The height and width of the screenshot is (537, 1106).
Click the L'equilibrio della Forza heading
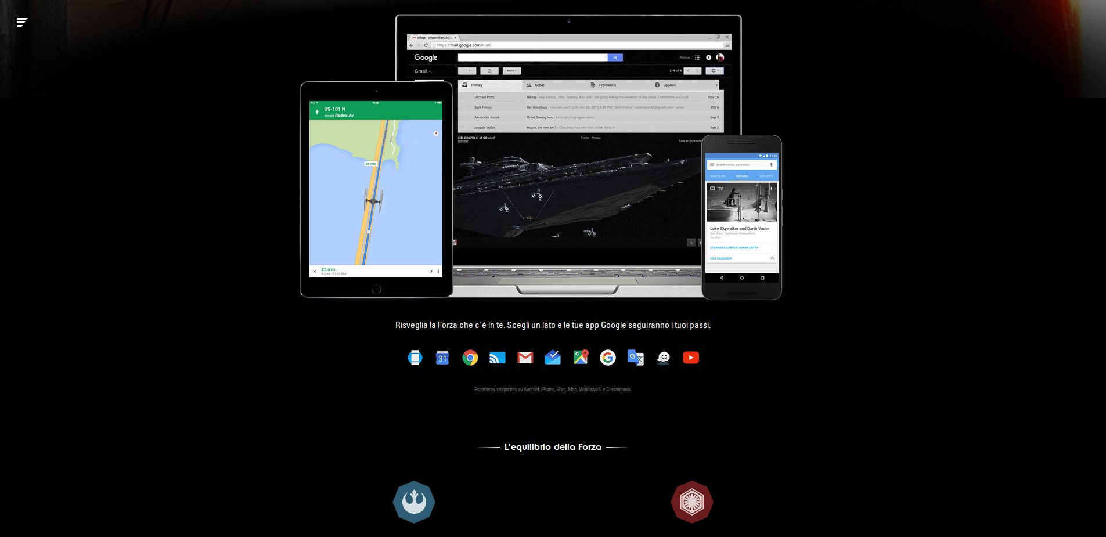tap(553, 447)
